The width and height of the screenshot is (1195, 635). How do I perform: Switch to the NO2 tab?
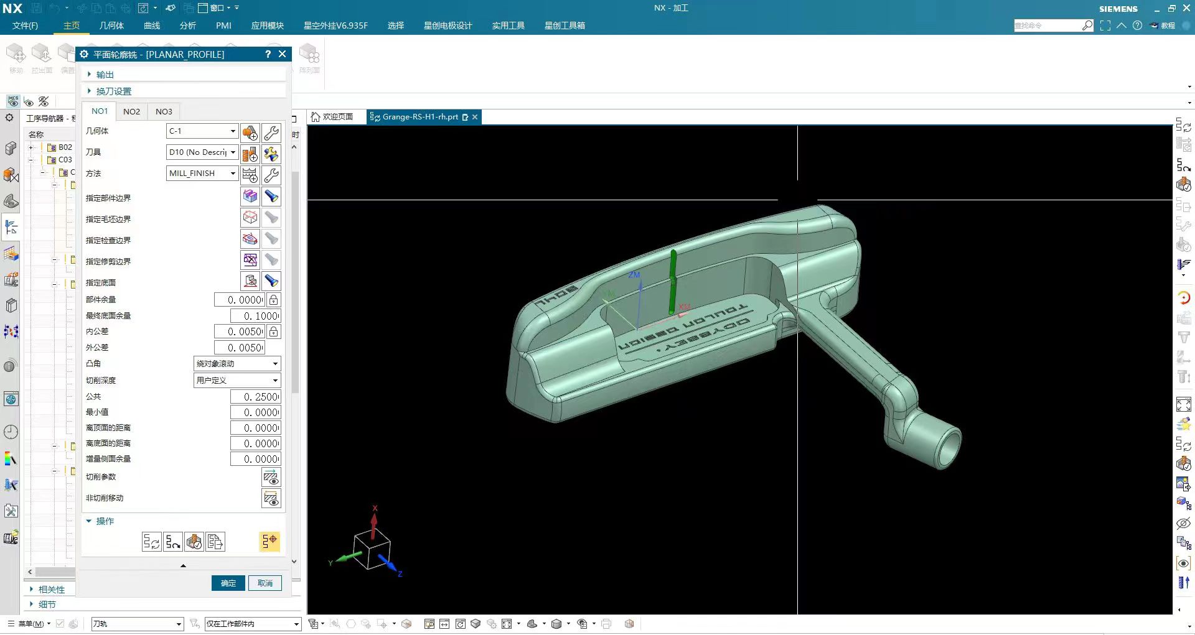[131, 111]
